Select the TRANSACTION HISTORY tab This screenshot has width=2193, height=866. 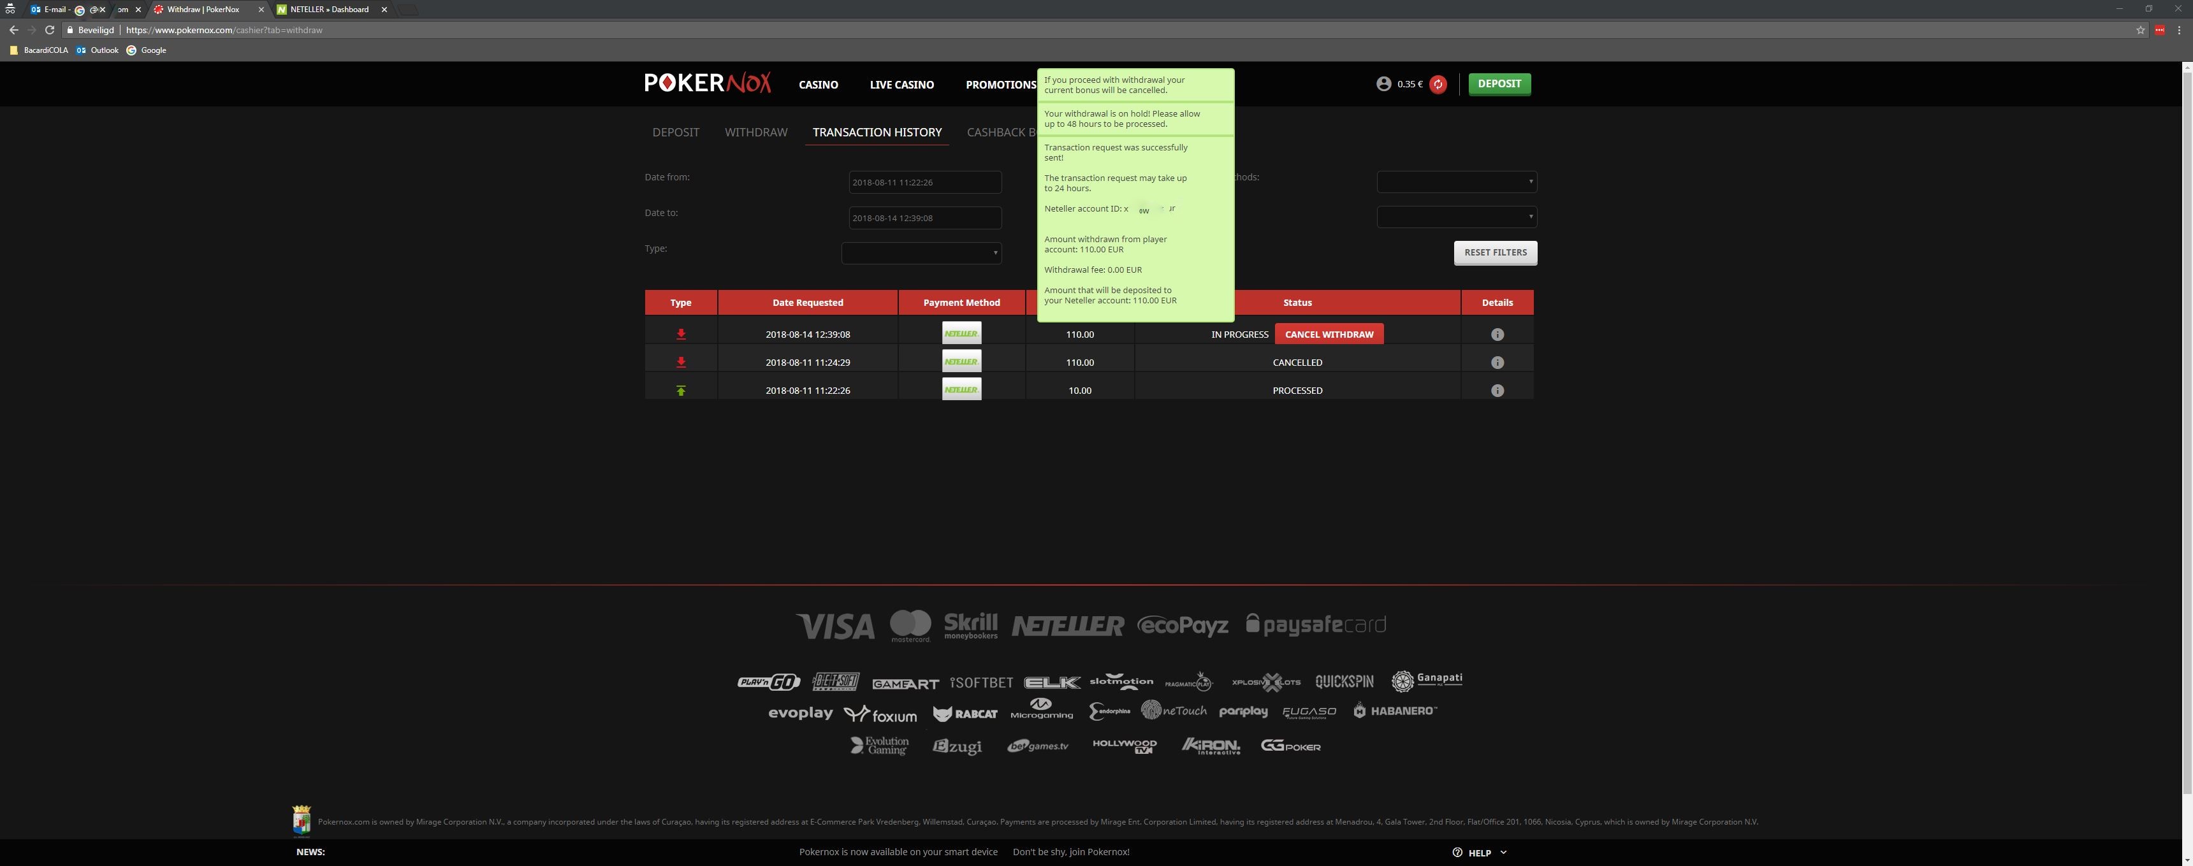[877, 132]
